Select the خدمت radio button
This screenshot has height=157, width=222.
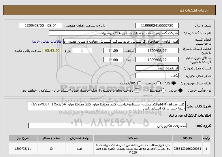[159, 83]
